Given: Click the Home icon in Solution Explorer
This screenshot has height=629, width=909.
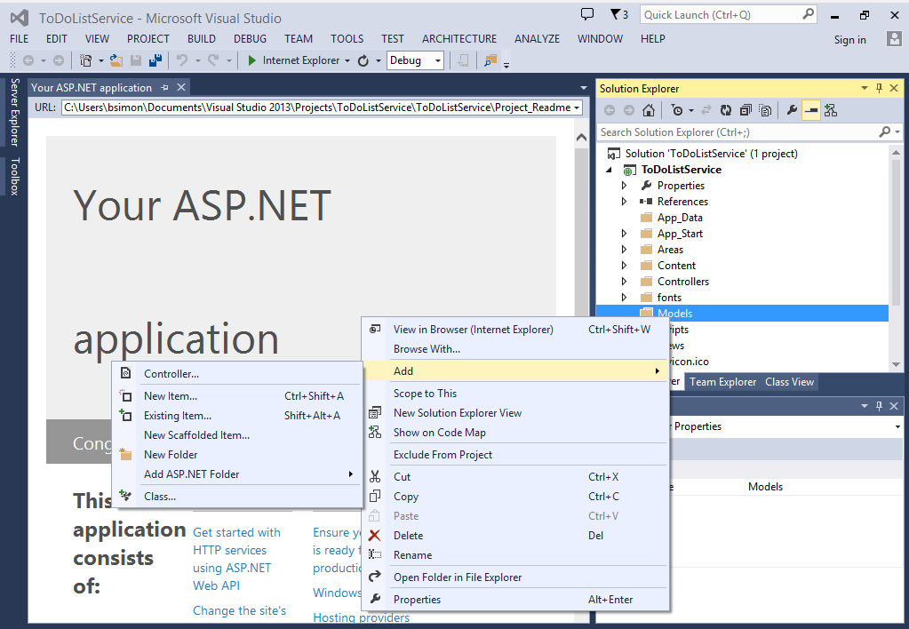Looking at the screenshot, I should tap(649, 109).
